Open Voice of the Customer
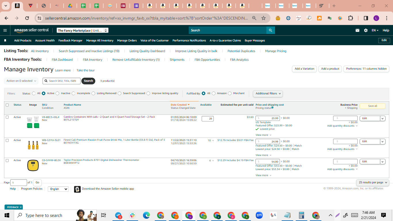The width and height of the screenshot is (393, 221). click(x=154, y=41)
